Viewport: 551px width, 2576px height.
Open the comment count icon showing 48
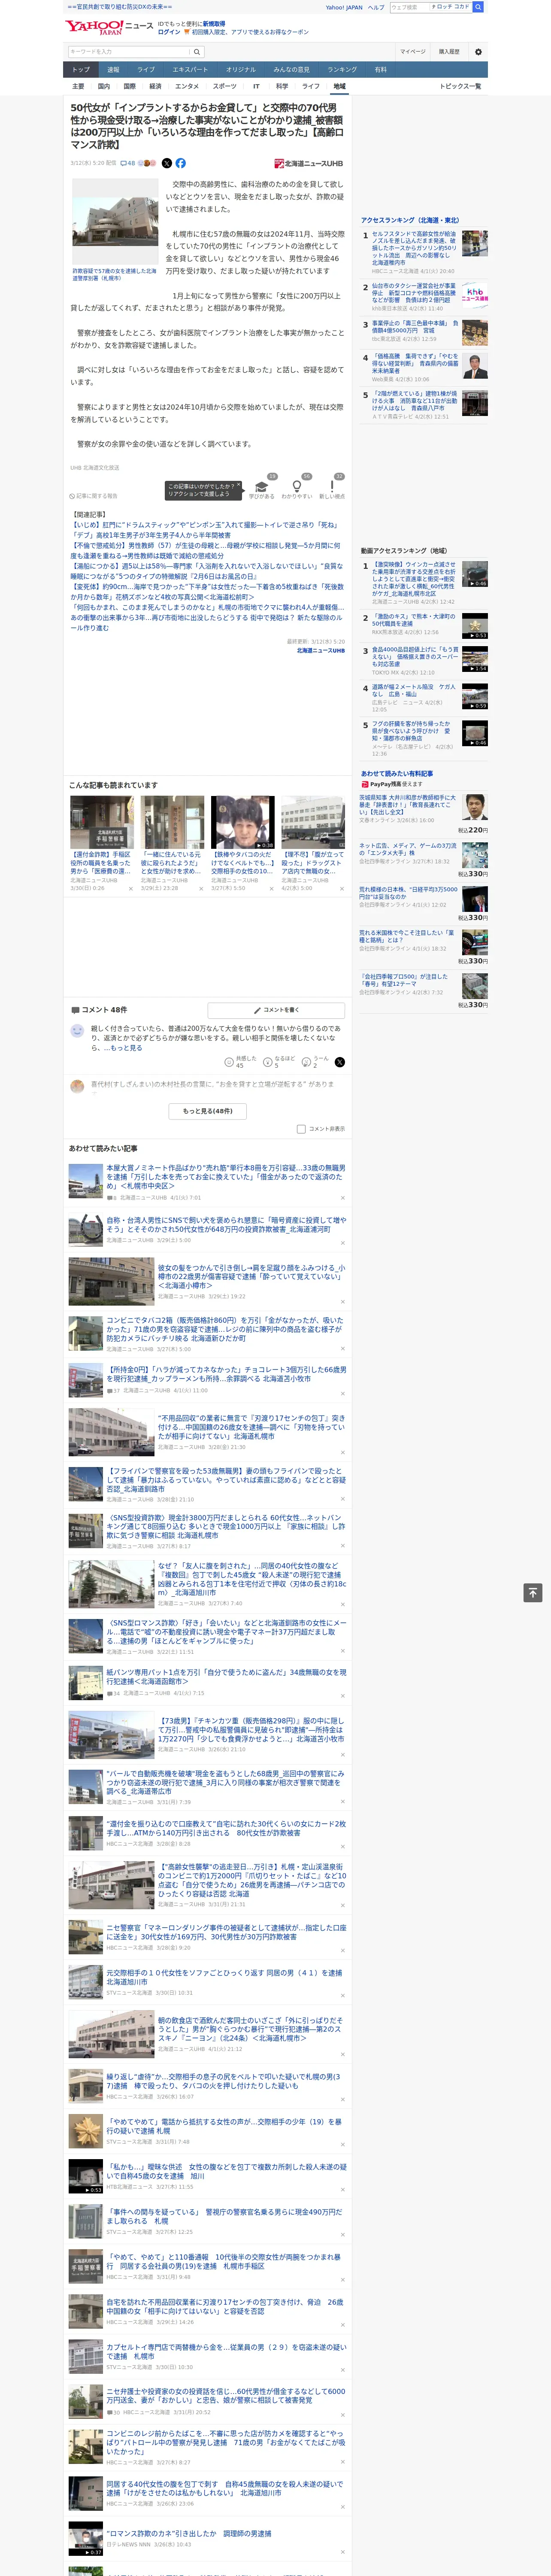click(x=127, y=163)
